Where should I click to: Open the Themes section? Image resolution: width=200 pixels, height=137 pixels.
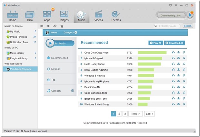click(x=116, y=16)
